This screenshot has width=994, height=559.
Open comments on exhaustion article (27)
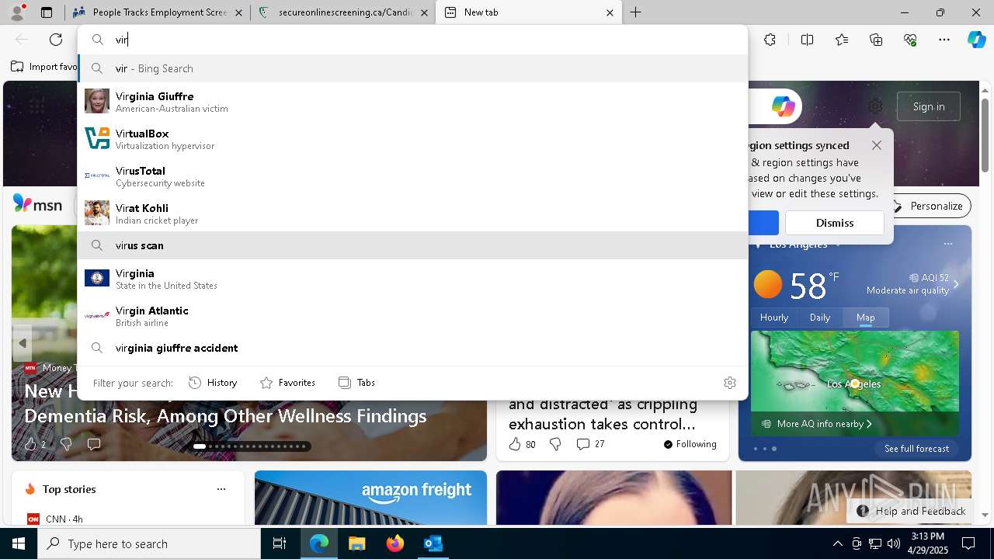pos(590,444)
